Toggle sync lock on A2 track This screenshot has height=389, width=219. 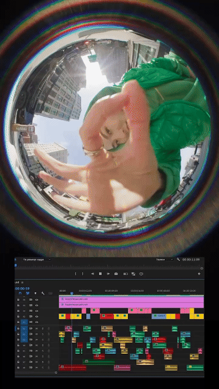coord(31,334)
